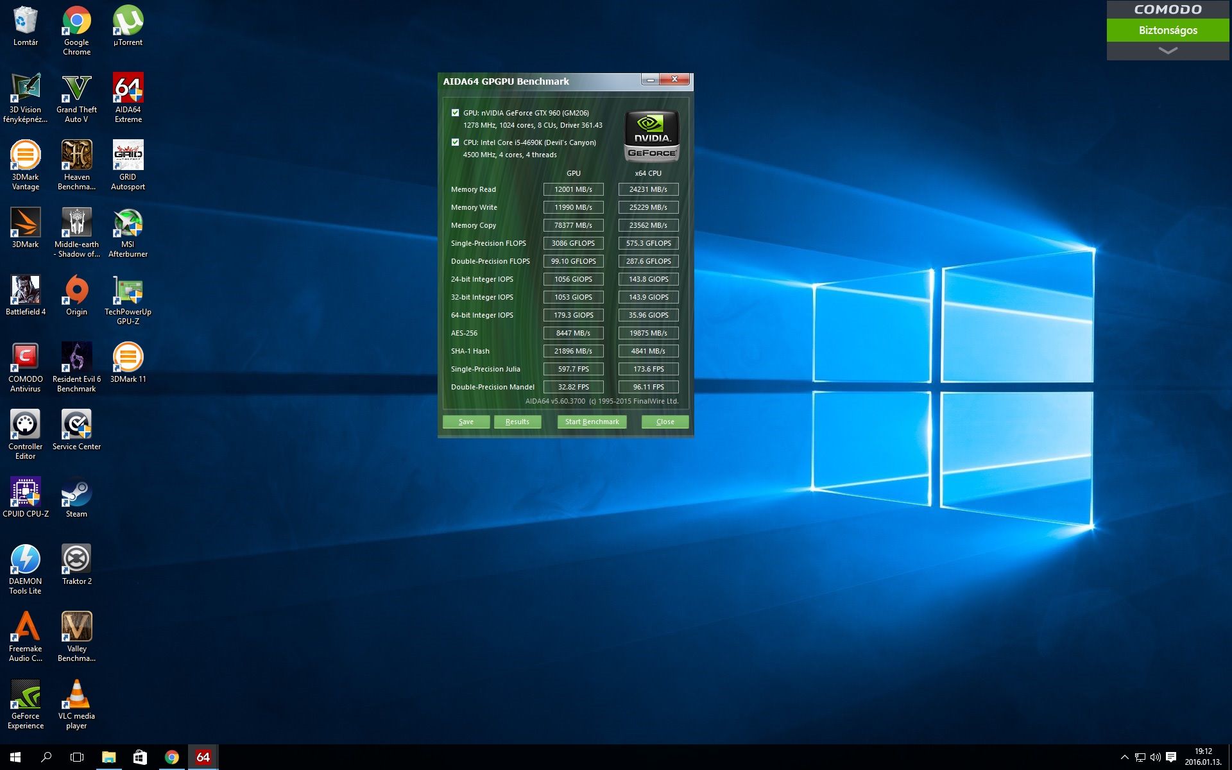Open File Explorer from the taskbar
This screenshot has height=770, width=1232.
pos(108,757)
